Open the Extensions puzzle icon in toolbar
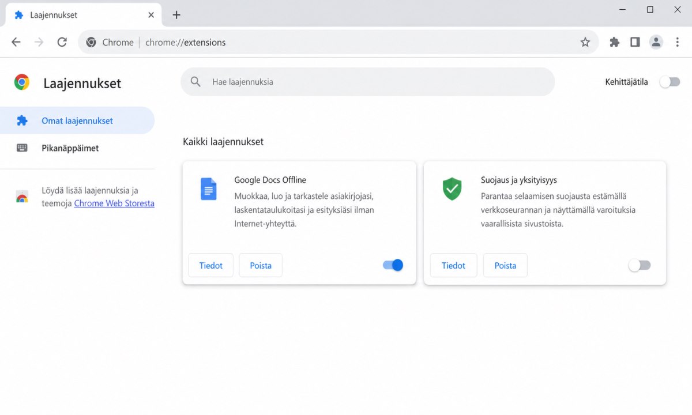This screenshot has height=415, width=692. coord(615,42)
